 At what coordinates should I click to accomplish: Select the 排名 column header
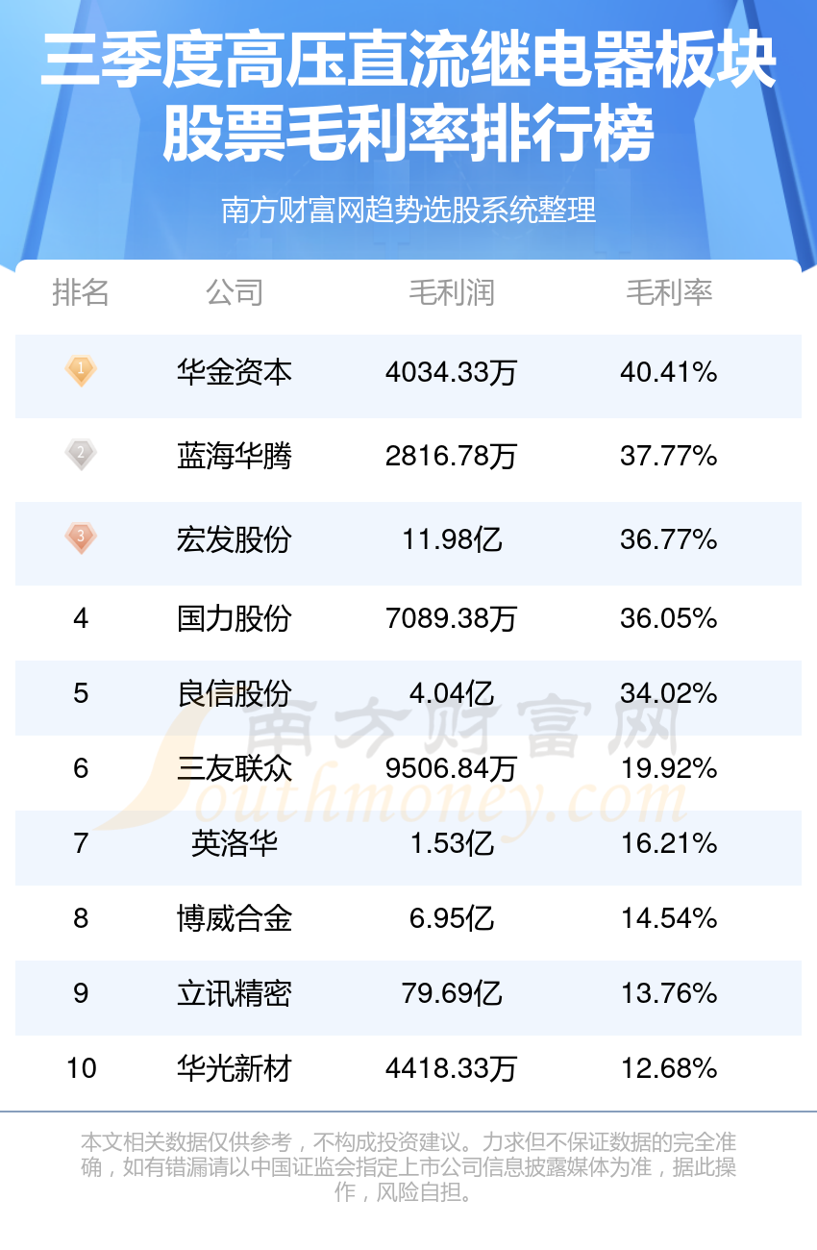pos(81,292)
